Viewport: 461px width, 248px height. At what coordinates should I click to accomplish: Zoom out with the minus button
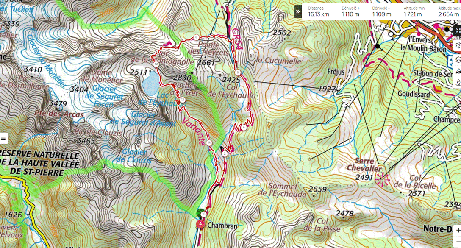[458, 242]
